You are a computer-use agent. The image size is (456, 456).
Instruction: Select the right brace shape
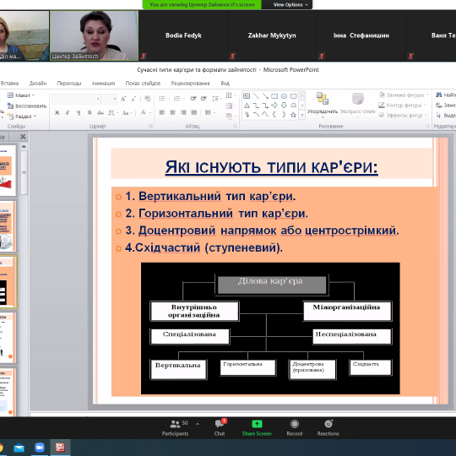[284, 115]
